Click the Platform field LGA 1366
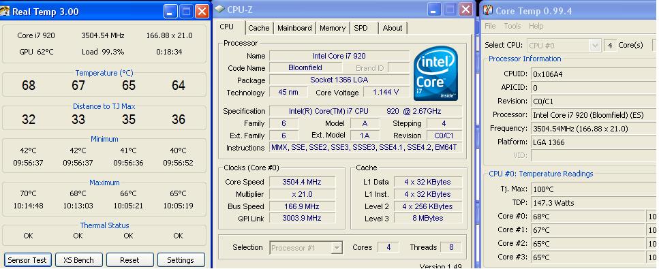The width and height of the screenshot is (659, 269). pos(594,142)
